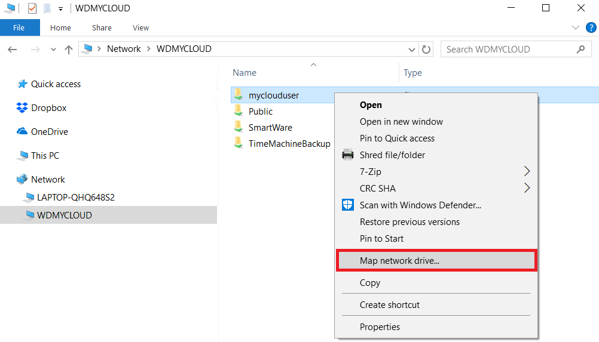Screen dimensions: 599x342
Task: Select WDMYCLOUD in the navigation pane
Action: 108,215
